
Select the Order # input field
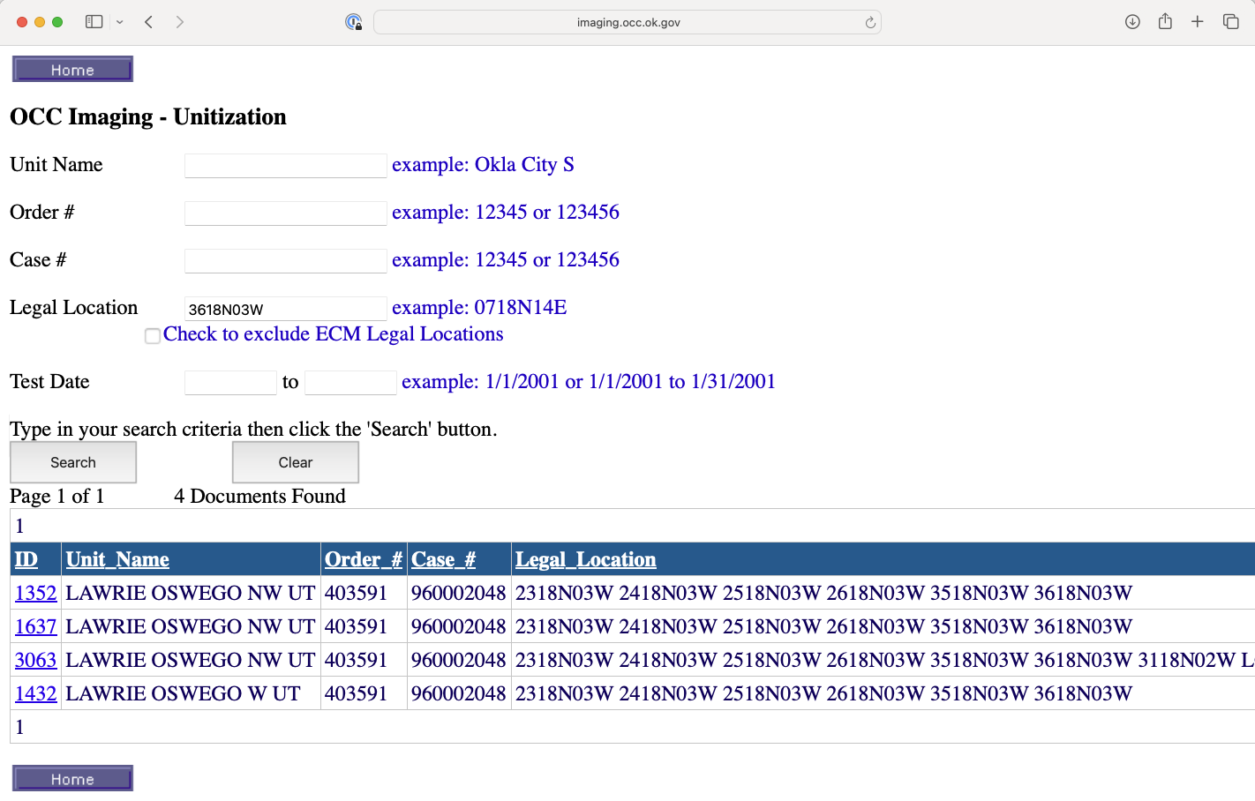285,213
